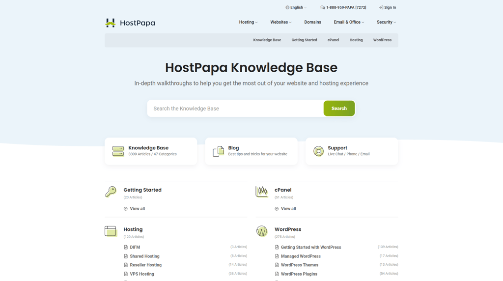Open the WordPress Plugins subcategory

coord(299,274)
